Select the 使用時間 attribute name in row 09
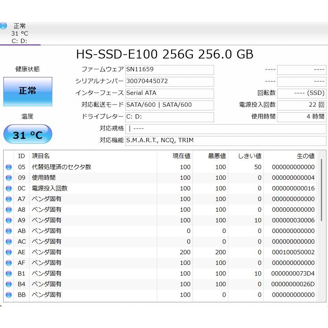Image resolution: width=328 pixels, height=328 pixels. [43, 177]
